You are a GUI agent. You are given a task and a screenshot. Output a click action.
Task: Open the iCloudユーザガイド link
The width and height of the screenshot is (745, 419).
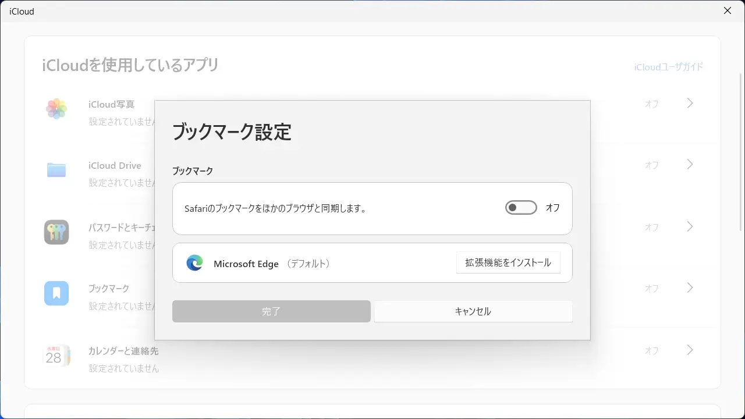pos(668,67)
